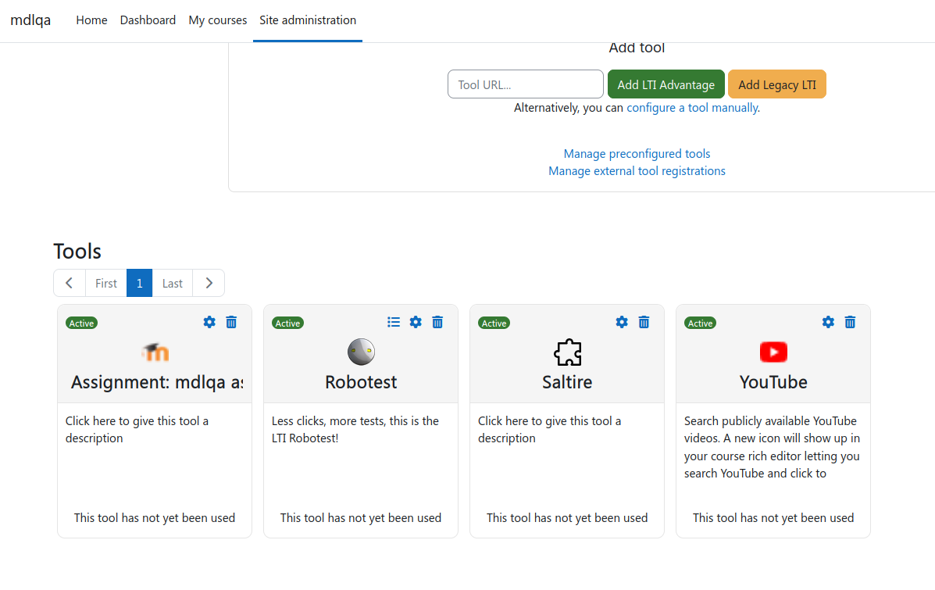
Task: Jump to First page of tools
Action: pyautogui.click(x=106, y=283)
